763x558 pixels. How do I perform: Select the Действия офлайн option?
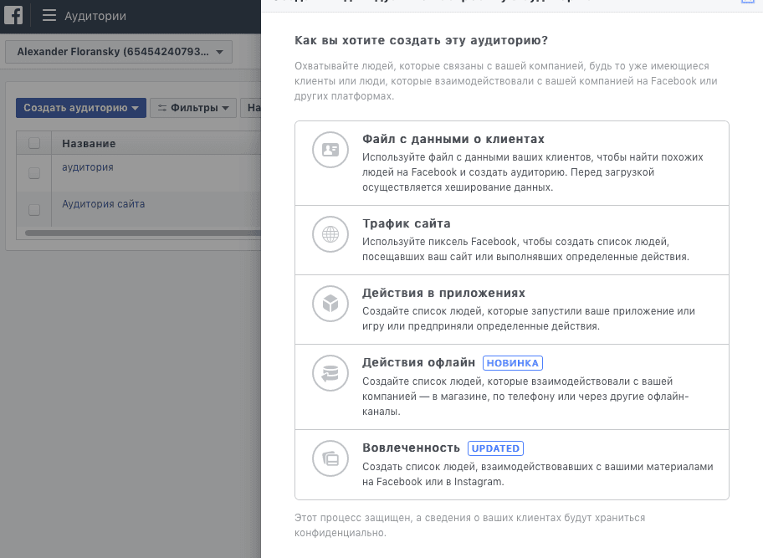pos(512,387)
